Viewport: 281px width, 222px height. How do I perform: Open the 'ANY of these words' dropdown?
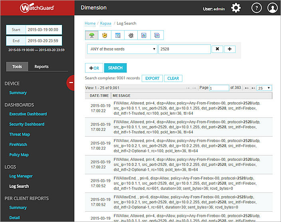pyautogui.click(x=122, y=49)
